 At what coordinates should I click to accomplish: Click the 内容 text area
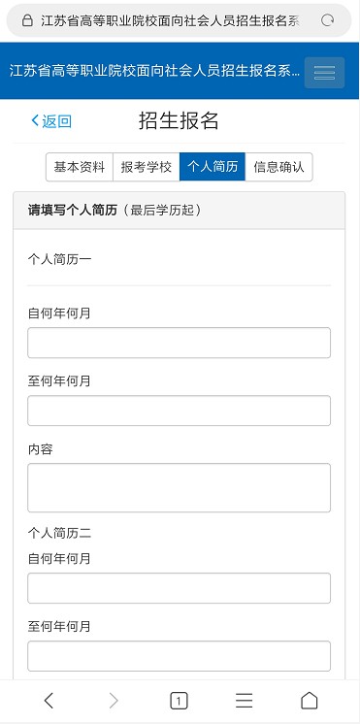pyautogui.click(x=180, y=487)
